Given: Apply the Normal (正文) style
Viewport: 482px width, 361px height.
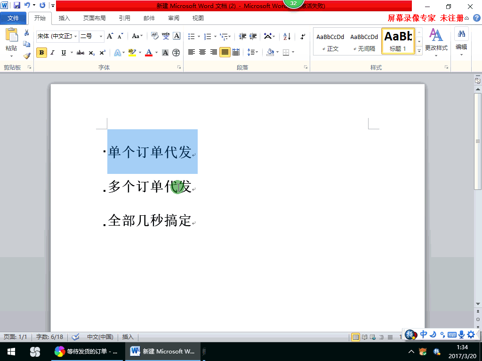Looking at the screenshot, I should click(x=330, y=42).
